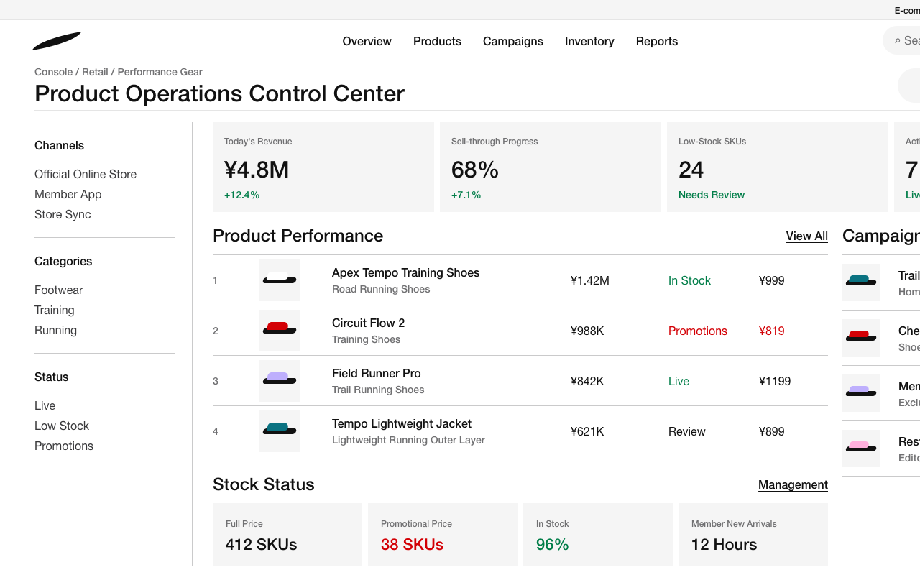The image size is (920, 575).
Task: Select the pink campaign thumbnail in Campaigns panel
Action: point(861,448)
